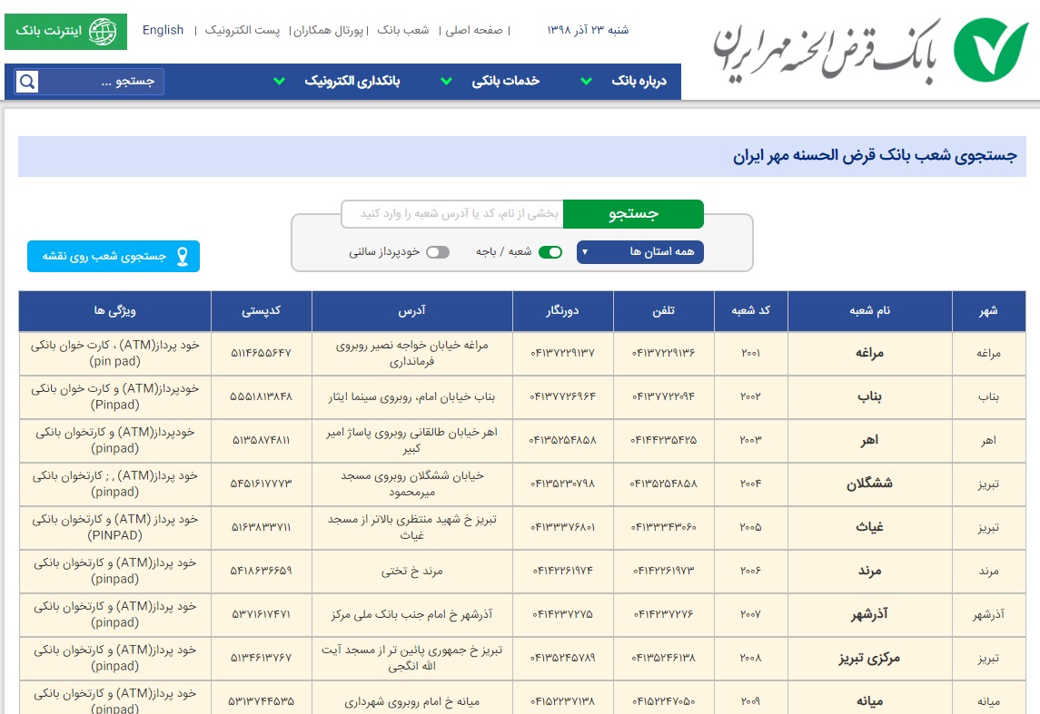Select branch name مرند in bold
Screen dimensions: 1040x714
pyautogui.click(x=869, y=571)
